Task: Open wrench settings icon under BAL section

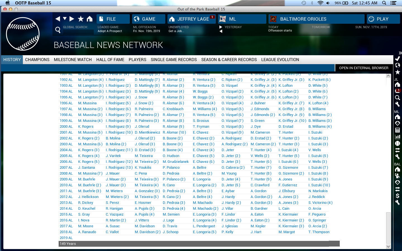Action: [x=398, y=202]
